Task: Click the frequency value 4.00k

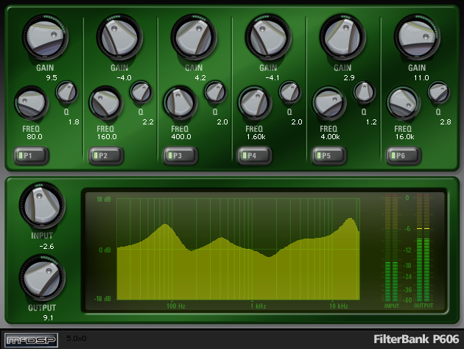Action: point(330,137)
